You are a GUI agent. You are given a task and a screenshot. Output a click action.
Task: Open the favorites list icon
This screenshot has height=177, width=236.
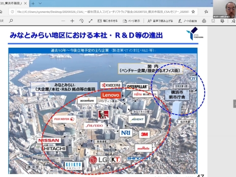(206, 12)
